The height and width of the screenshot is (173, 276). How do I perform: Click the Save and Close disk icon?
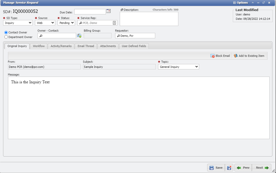click(229, 168)
